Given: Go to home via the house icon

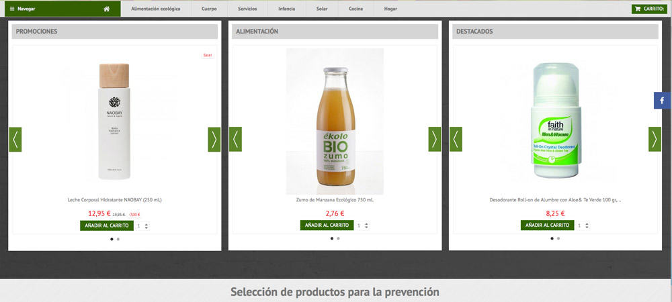Looking at the screenshot, I should (107, 9).
